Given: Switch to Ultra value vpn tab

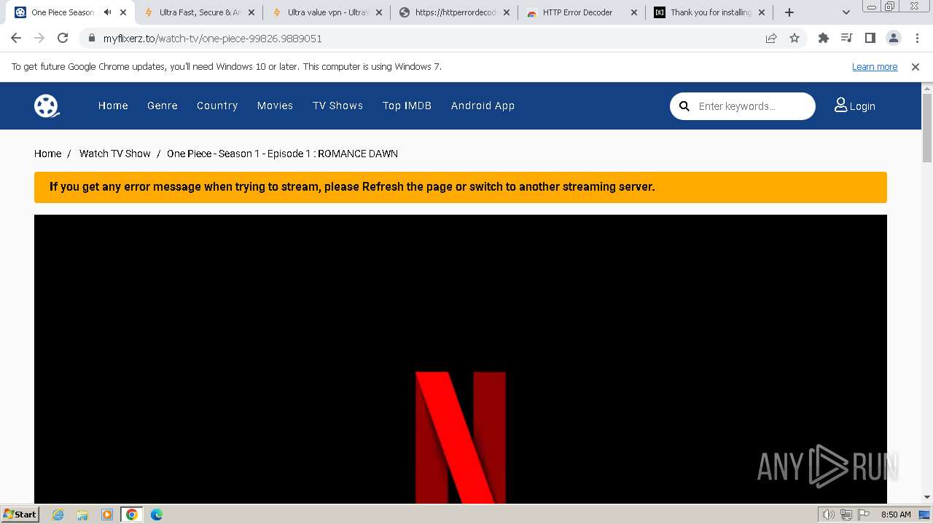Looking at the screenshot, I should tap(327, 12).
